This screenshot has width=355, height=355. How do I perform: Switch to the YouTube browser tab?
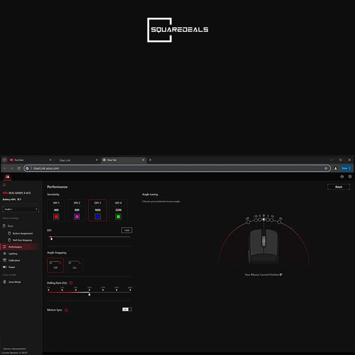coord(30,160)
